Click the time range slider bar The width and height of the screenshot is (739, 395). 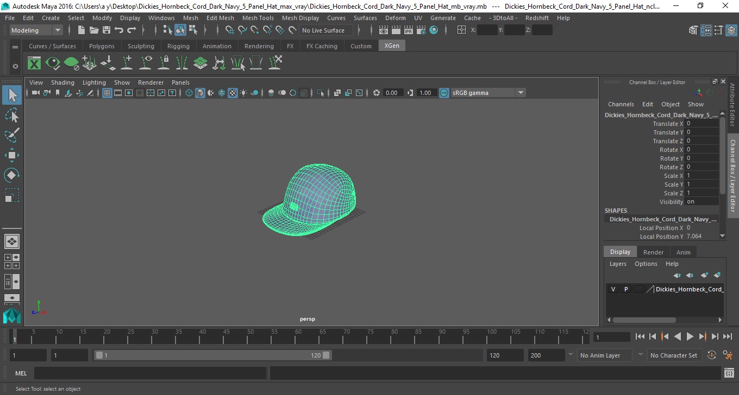(x=212, y=355)
